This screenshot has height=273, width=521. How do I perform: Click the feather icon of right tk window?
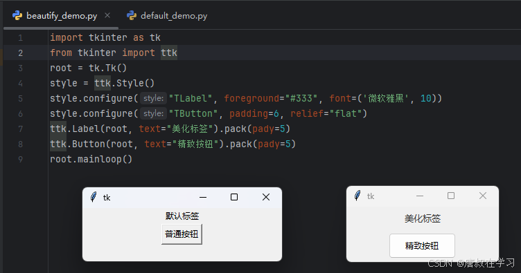pyautogui.click(x=357, y=196)
